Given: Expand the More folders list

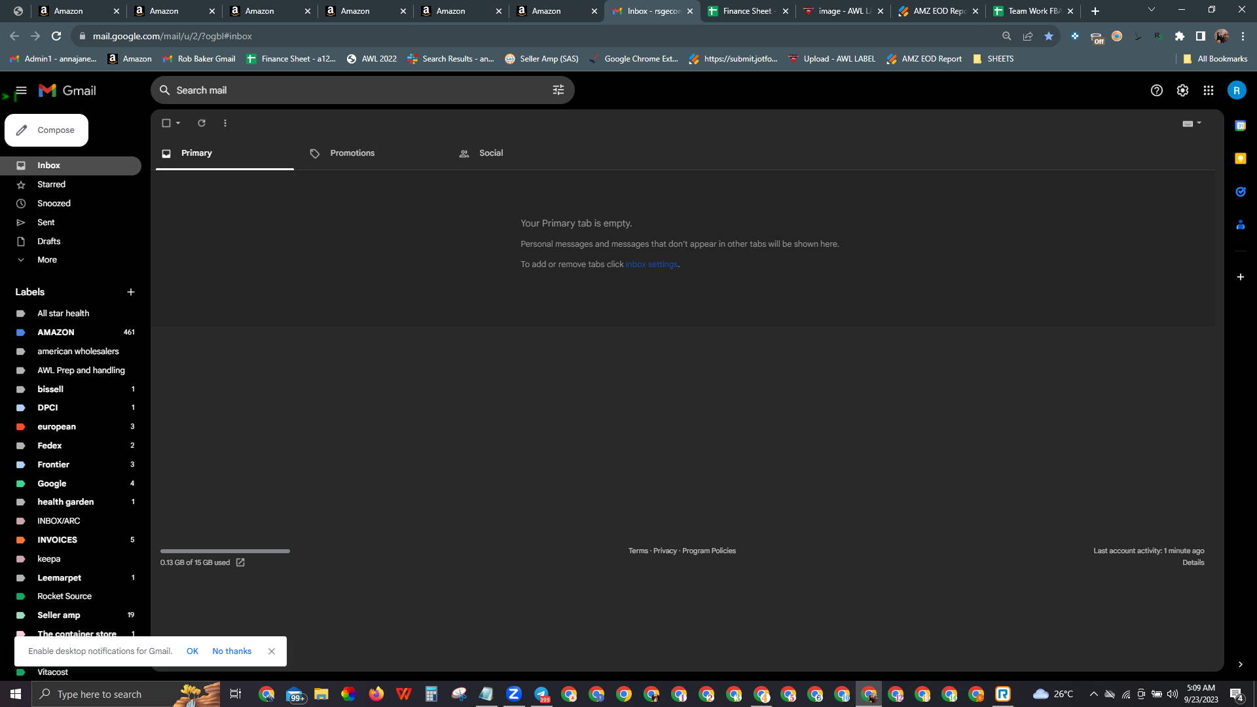Looking at the screenshot, I should point(71,260).
